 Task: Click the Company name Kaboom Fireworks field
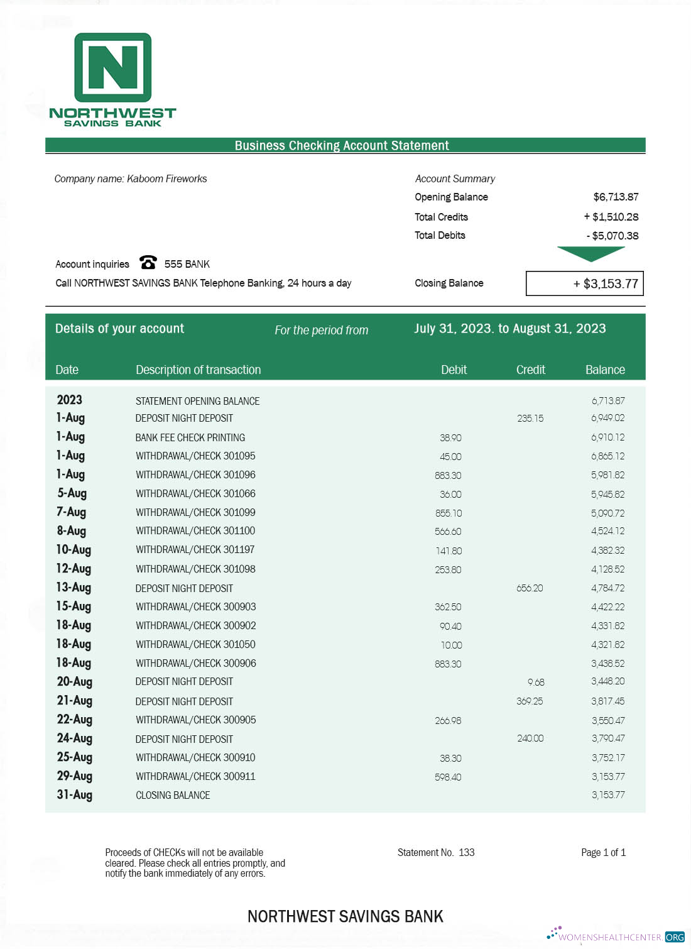[131, 178]
